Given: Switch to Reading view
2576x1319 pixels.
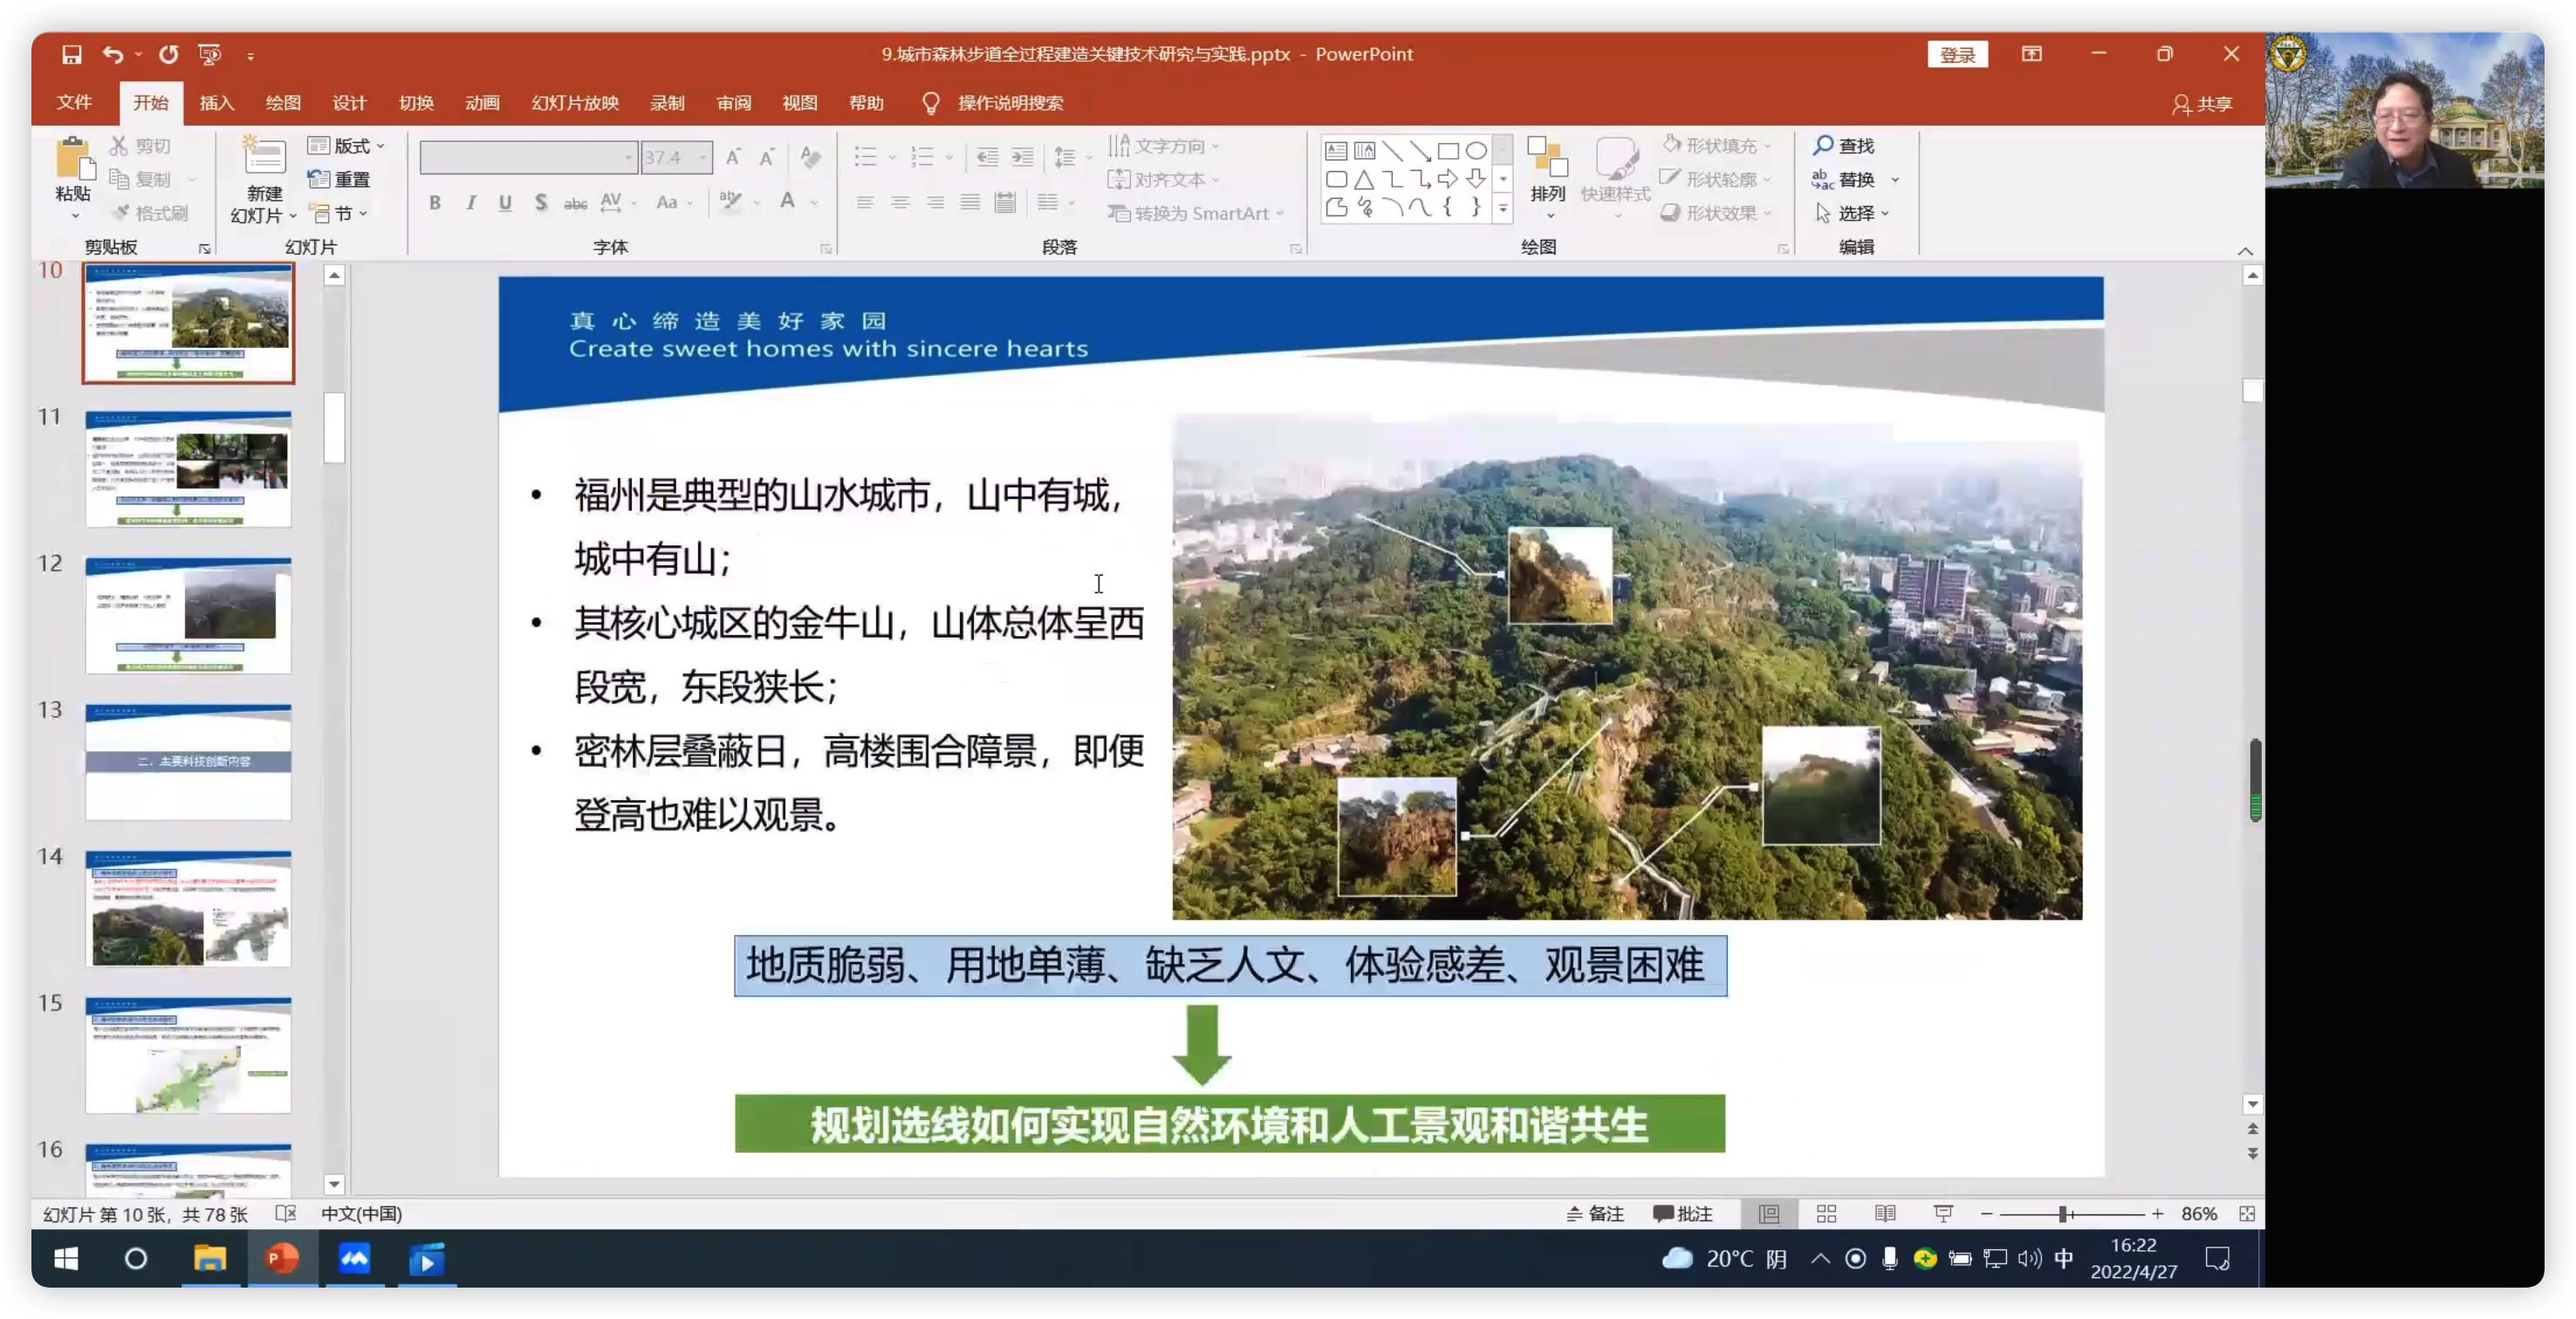Looking at the screenshot, I should coord(1884,1213).
